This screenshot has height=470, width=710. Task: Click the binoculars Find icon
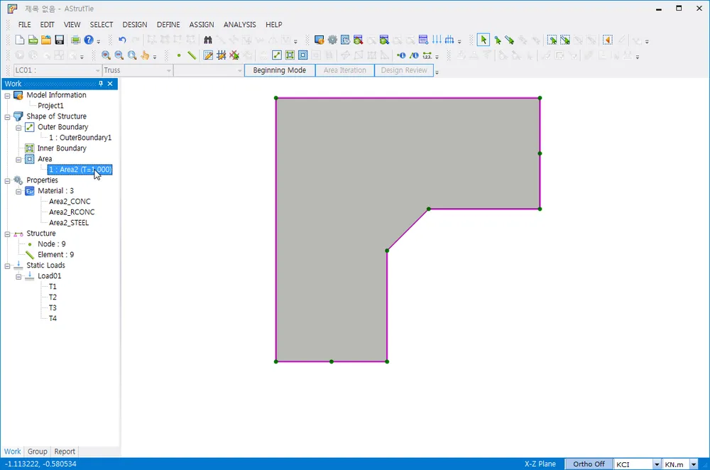pyautogui.click(x=208, y=40)
